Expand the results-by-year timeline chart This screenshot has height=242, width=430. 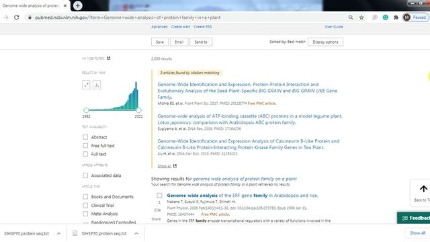click(86, 85)
